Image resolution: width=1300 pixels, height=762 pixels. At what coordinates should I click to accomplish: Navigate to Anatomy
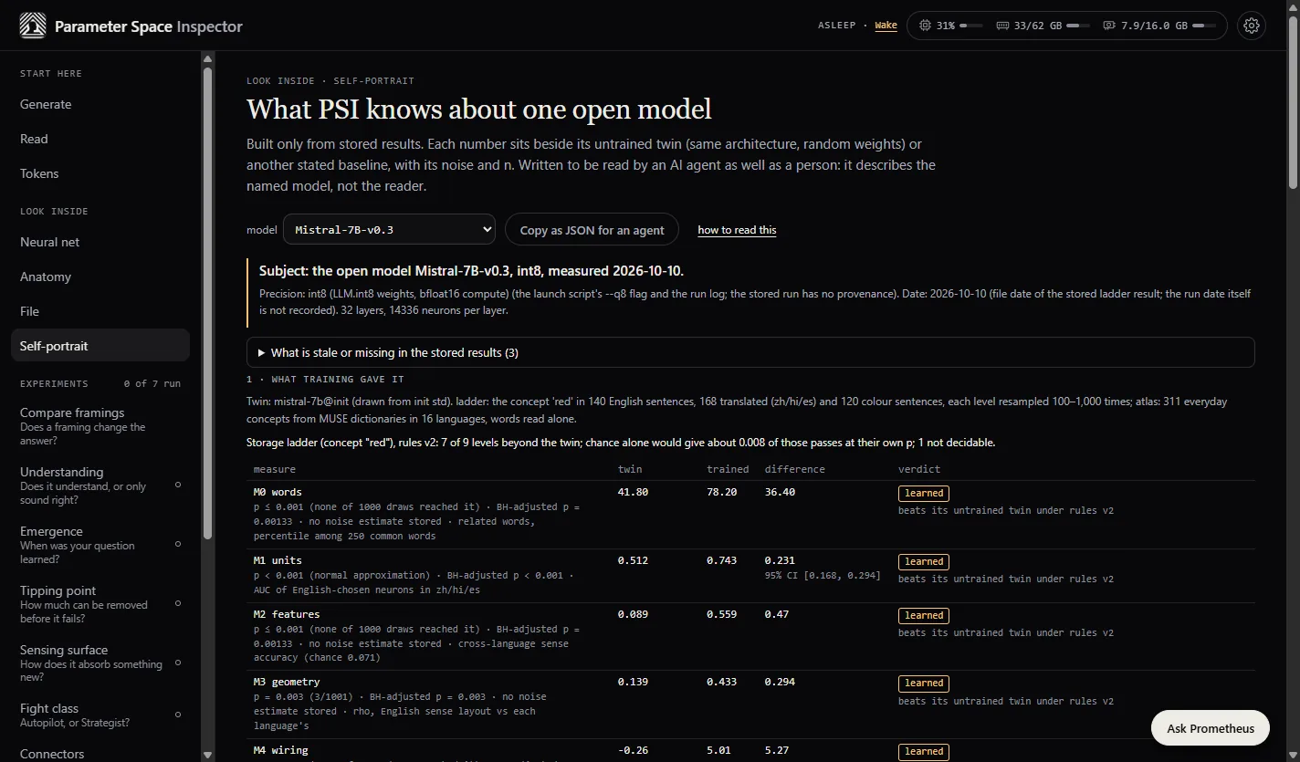100,277
